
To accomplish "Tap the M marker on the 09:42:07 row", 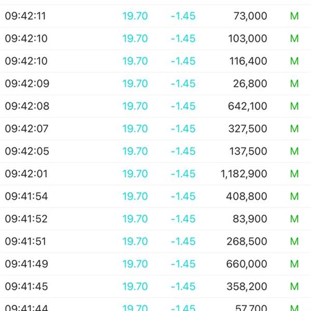I will (x=294, y=129).
